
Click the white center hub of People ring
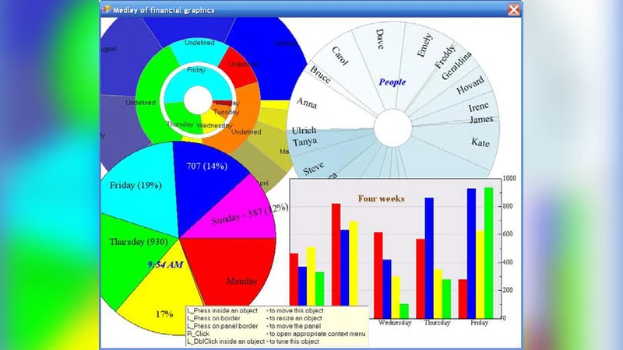(x=392, y=126)
